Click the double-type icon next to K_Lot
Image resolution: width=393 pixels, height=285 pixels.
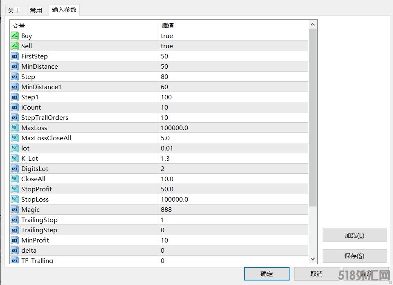click(15, 159)
